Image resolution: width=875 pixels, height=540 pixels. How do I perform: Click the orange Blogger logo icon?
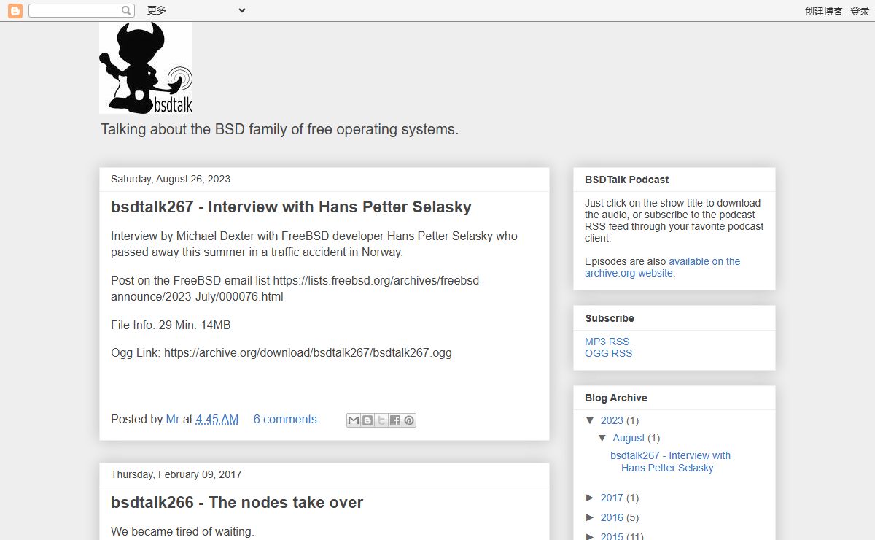15,10
